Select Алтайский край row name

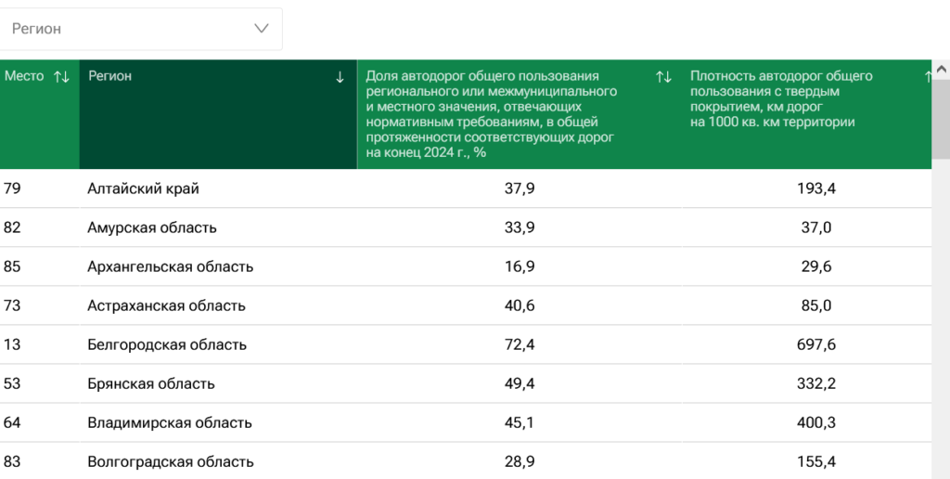143,188
